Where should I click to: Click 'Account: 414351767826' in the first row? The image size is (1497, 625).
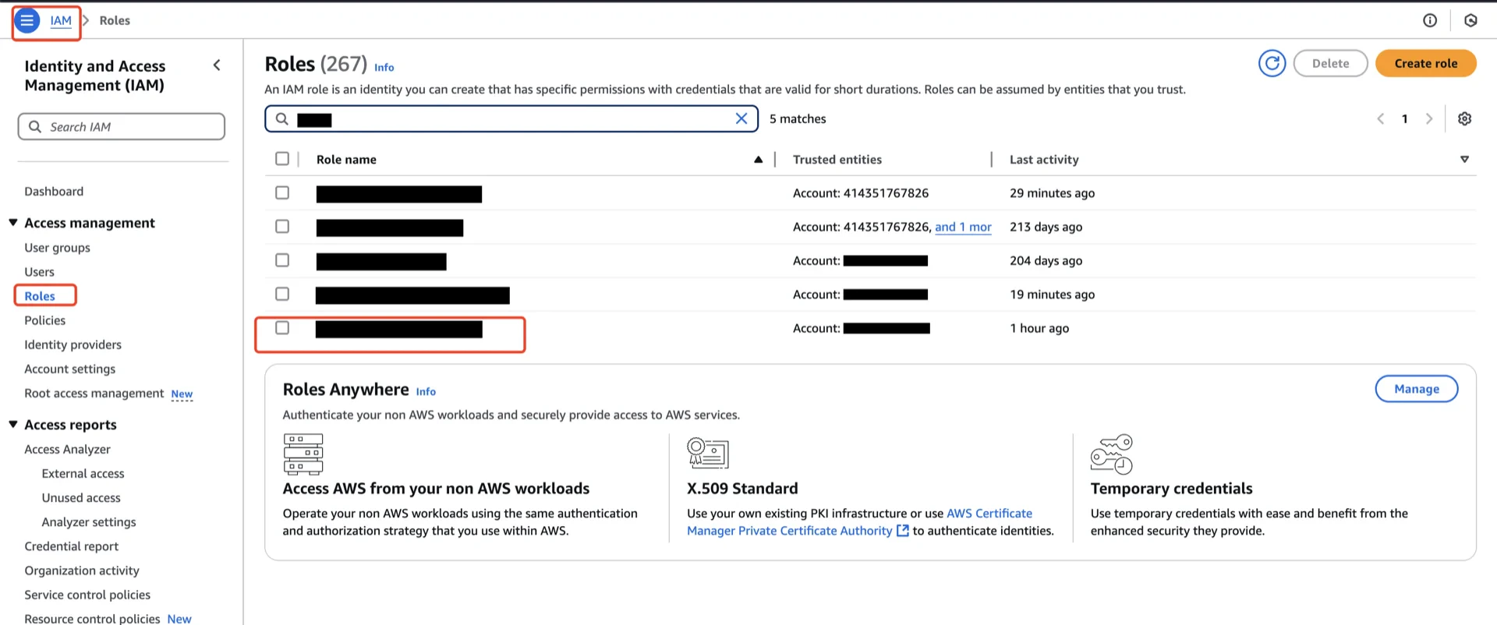click(x=861, y=192)
